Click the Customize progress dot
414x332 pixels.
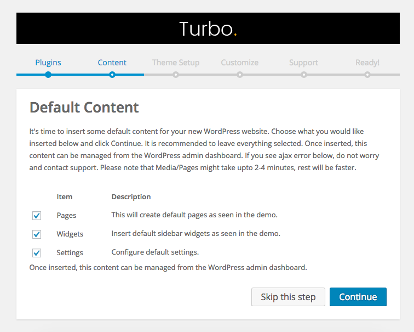click(x=240, y=75)
